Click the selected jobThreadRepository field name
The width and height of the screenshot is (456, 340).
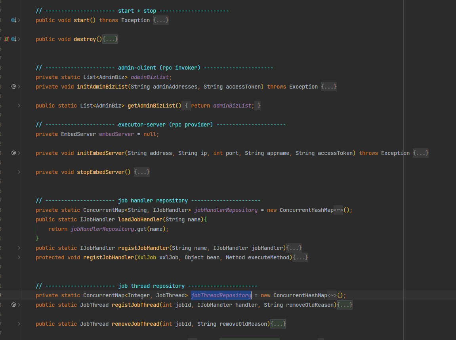221,295
